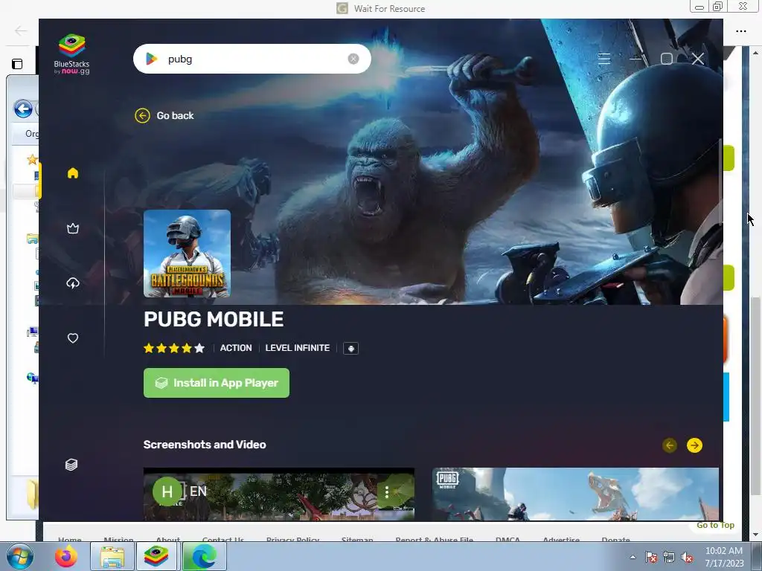The image size is (762, 571).
Task: Clear the pubg search text
Action: coord(353,59)
